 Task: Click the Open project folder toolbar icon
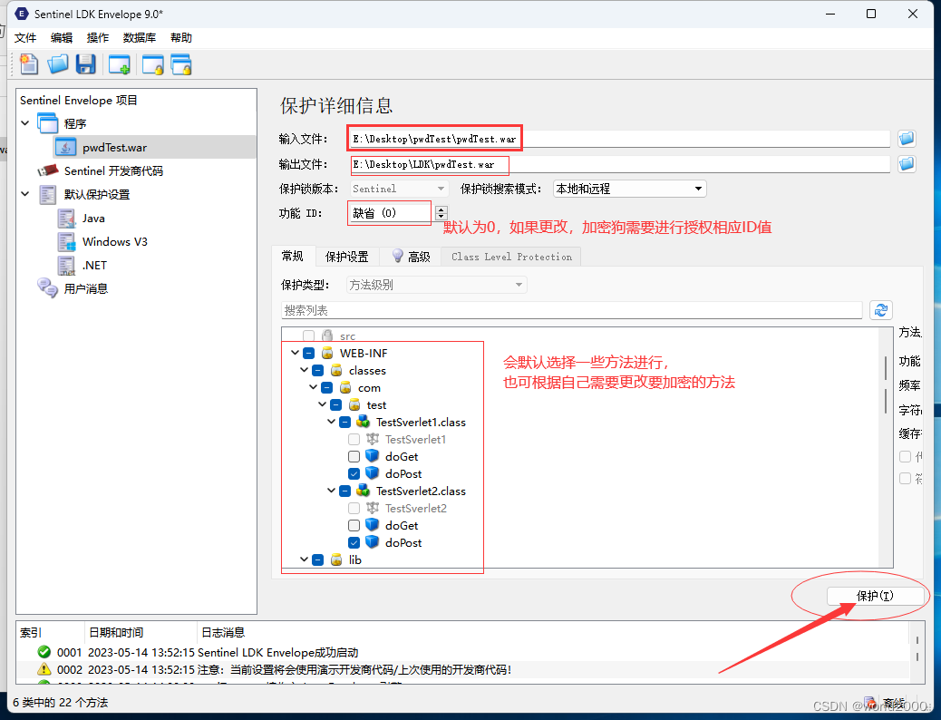pos(58,64)
